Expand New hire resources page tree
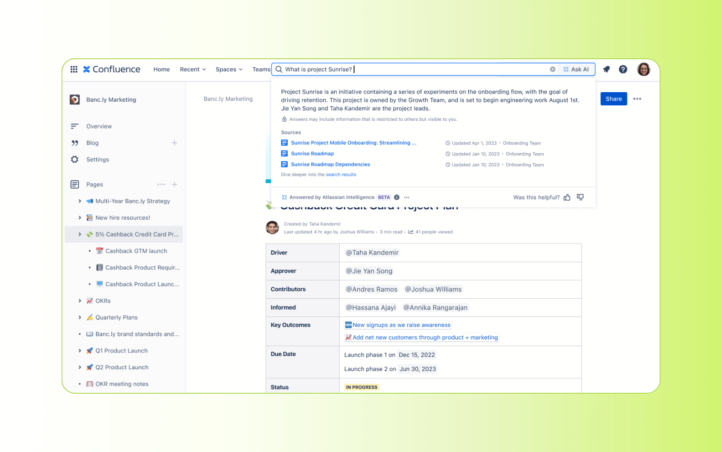The height and width of the screenshot is (452, 722). [x=80, y=218]
